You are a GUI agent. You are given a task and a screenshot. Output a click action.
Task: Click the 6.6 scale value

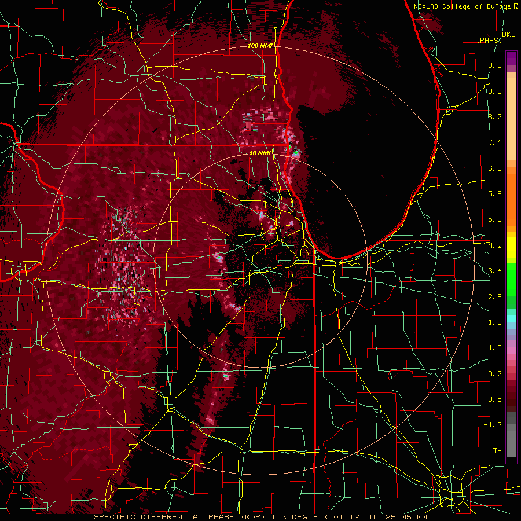click(495, 168)
